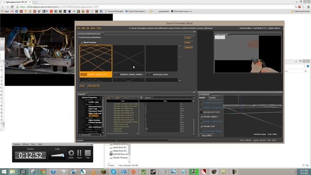Switch to the Render tab in preview panel

(202, 98)
